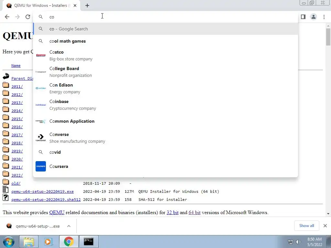Open the 2019/ folder link
The image size is (331, 248).
(17, 151)
